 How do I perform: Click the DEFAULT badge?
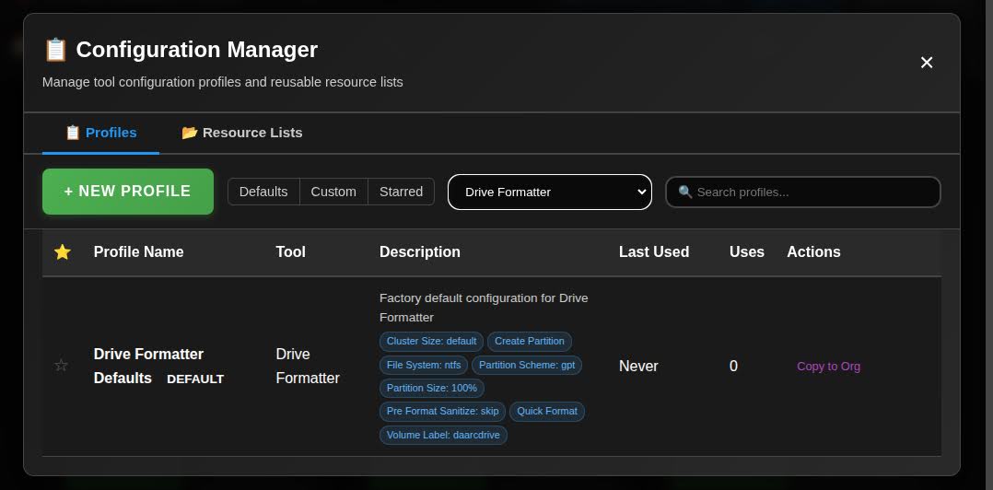pos(195,379)
